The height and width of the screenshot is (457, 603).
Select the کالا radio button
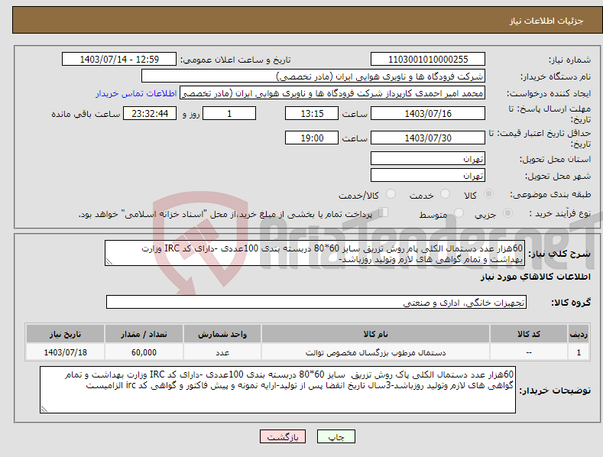(489, 194)
